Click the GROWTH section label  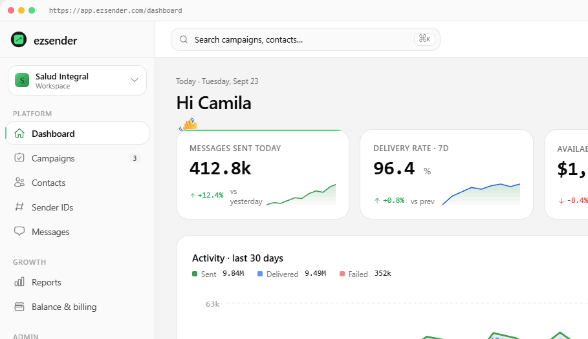point(29,262)
